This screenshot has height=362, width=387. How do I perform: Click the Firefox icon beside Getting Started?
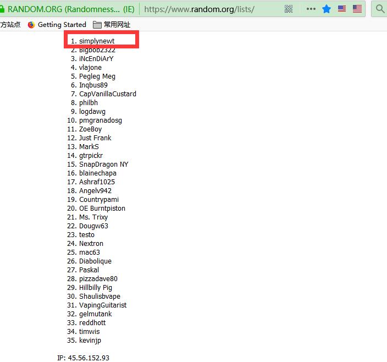[x=31, y=25]
